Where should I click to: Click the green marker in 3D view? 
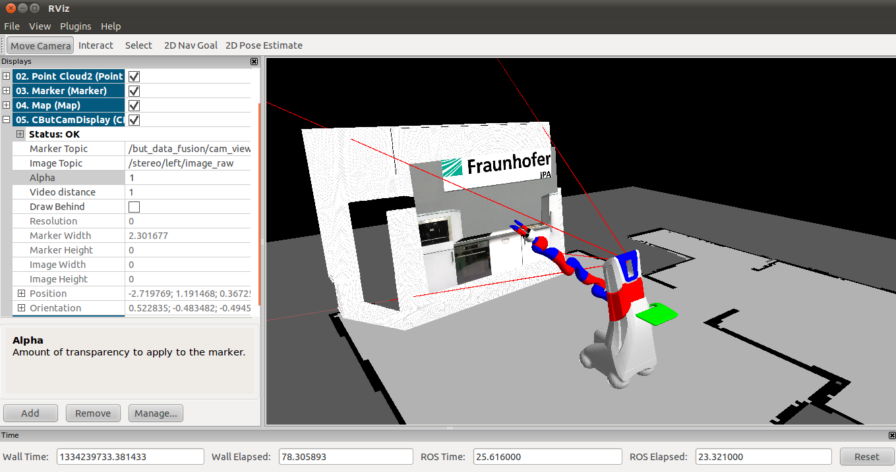(x=657, y=314)
